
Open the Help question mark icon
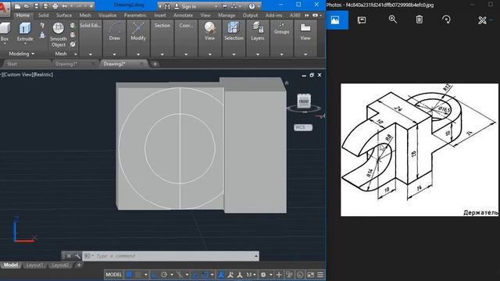click(252, 6)
